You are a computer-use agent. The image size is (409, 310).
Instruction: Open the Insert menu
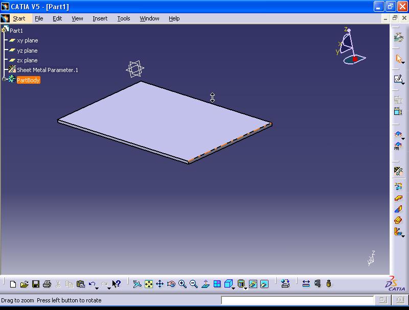coord(100,18)
